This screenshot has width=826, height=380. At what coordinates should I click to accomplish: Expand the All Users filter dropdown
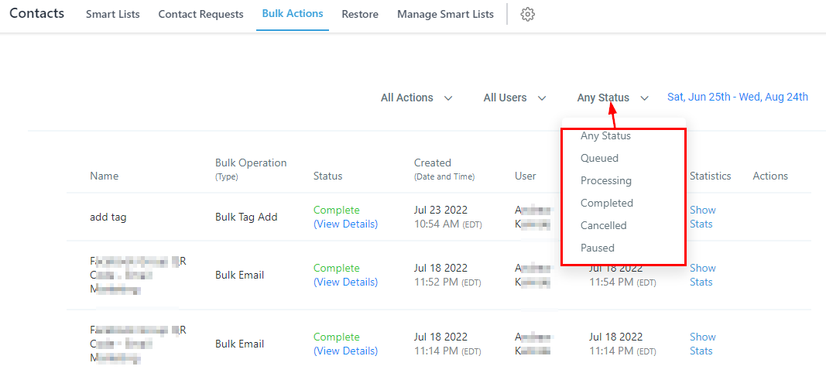[x=515, y=98]
